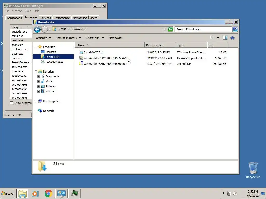Click the Network icon in navigation pane
This screenshot has width=266, height=199.
point(40,111)
